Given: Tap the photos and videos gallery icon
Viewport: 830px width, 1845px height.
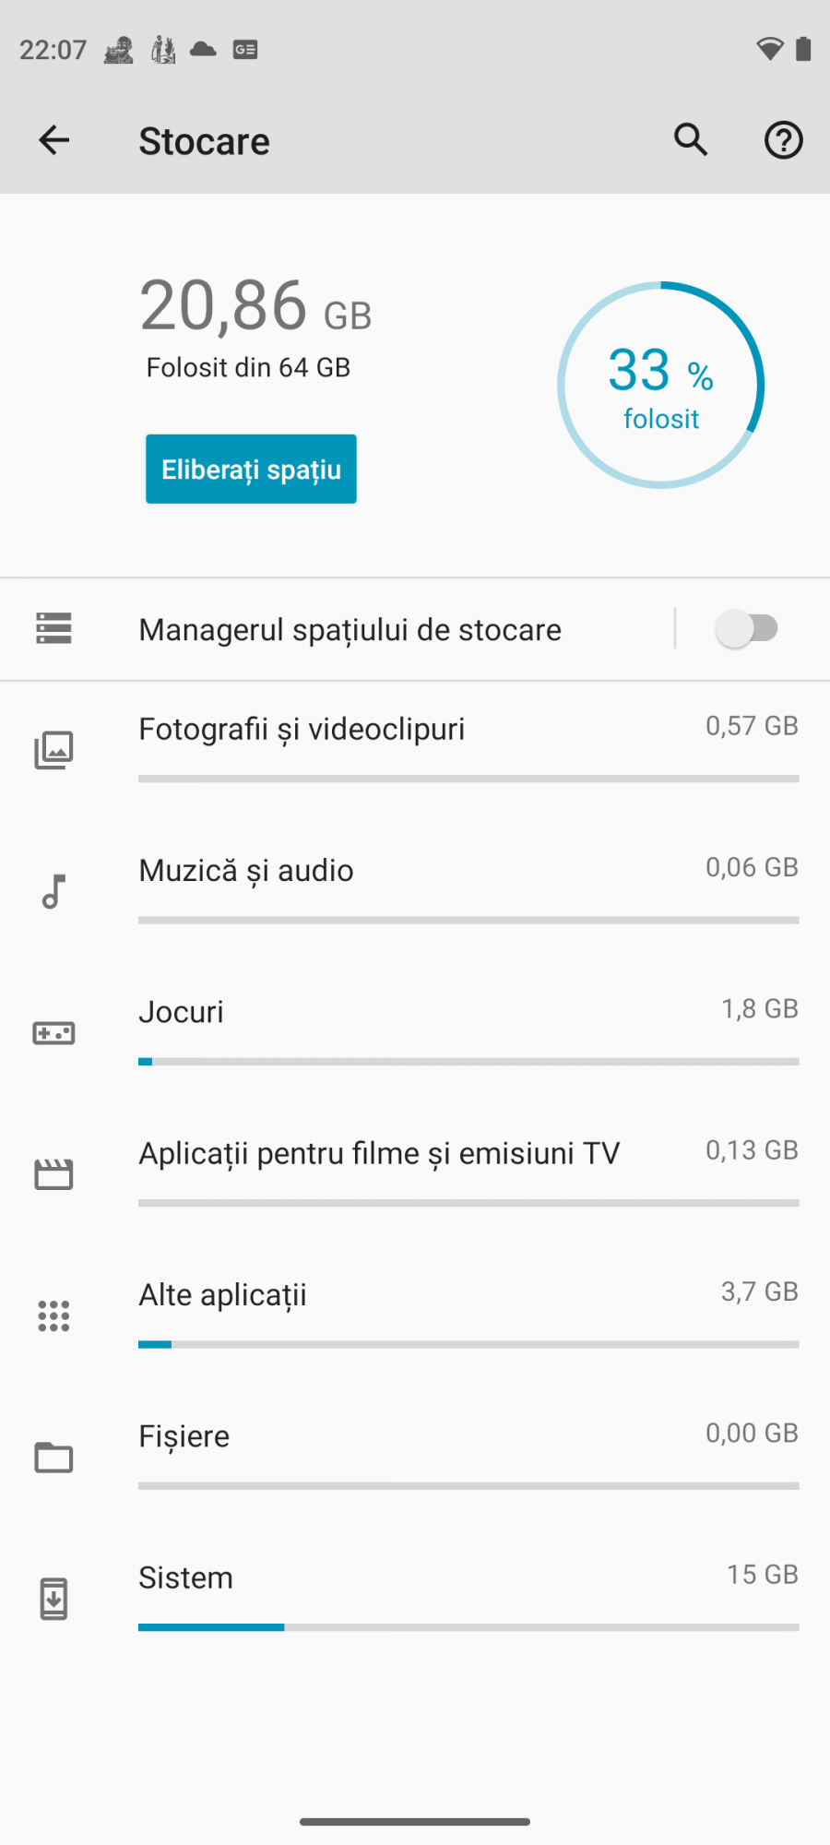Looking at the screenshot, I should 53,750.
